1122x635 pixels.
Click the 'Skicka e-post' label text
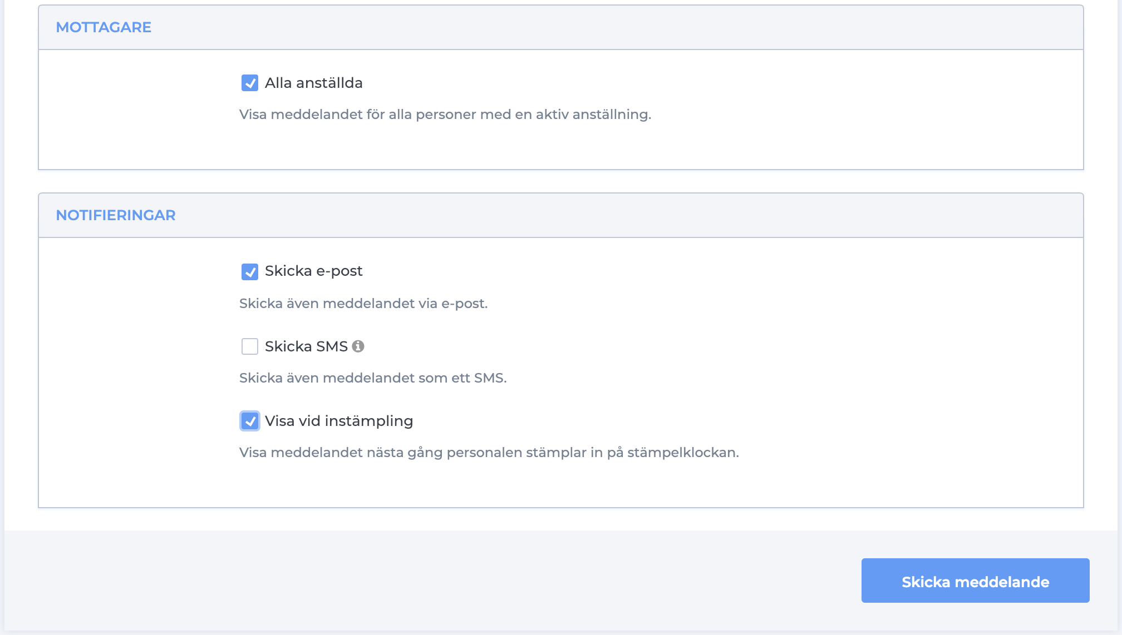[313, 271]
